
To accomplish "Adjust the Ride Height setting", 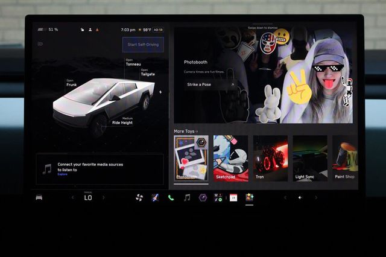I will [122, 121].
